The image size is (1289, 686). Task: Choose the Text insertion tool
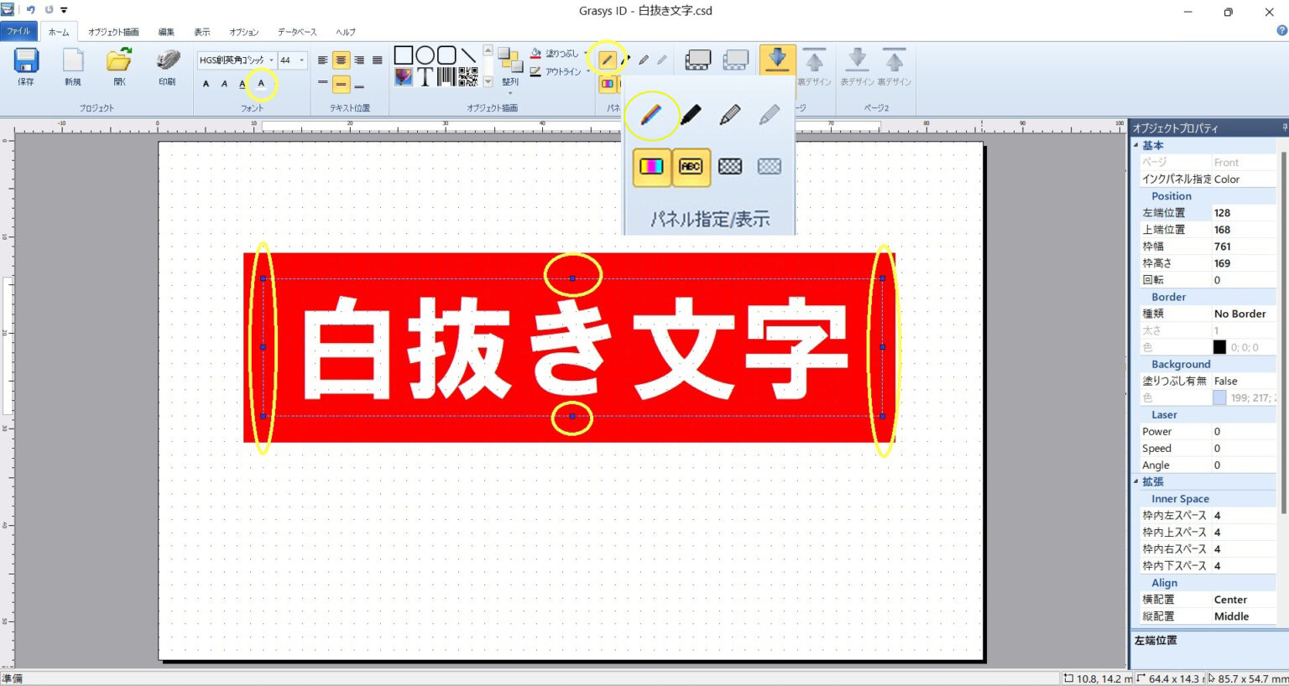(x=425, y=76)
